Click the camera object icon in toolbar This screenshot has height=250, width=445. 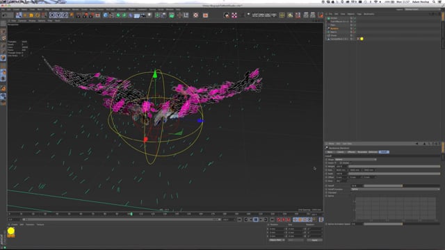[x=143, y=15]
